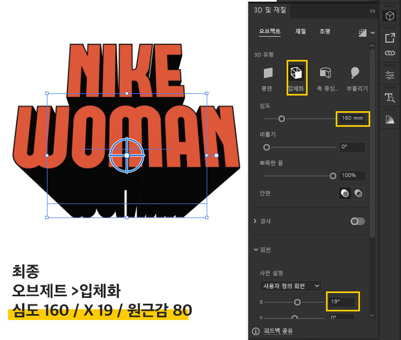The height and width of the screenshot is (340, 401).
Task: Turn on the solid cap option for 단면
Action: 345,193
